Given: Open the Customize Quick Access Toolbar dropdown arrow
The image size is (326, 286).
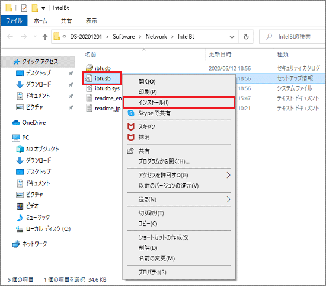Looking at the screenshot, I should 43,8.
